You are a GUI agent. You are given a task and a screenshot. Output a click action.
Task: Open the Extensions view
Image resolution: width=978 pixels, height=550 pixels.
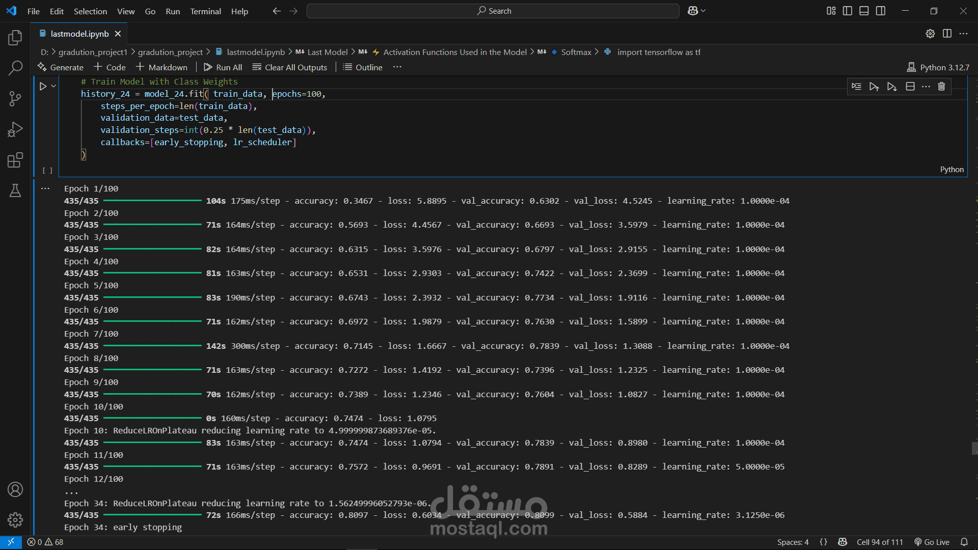coord(15,160)
